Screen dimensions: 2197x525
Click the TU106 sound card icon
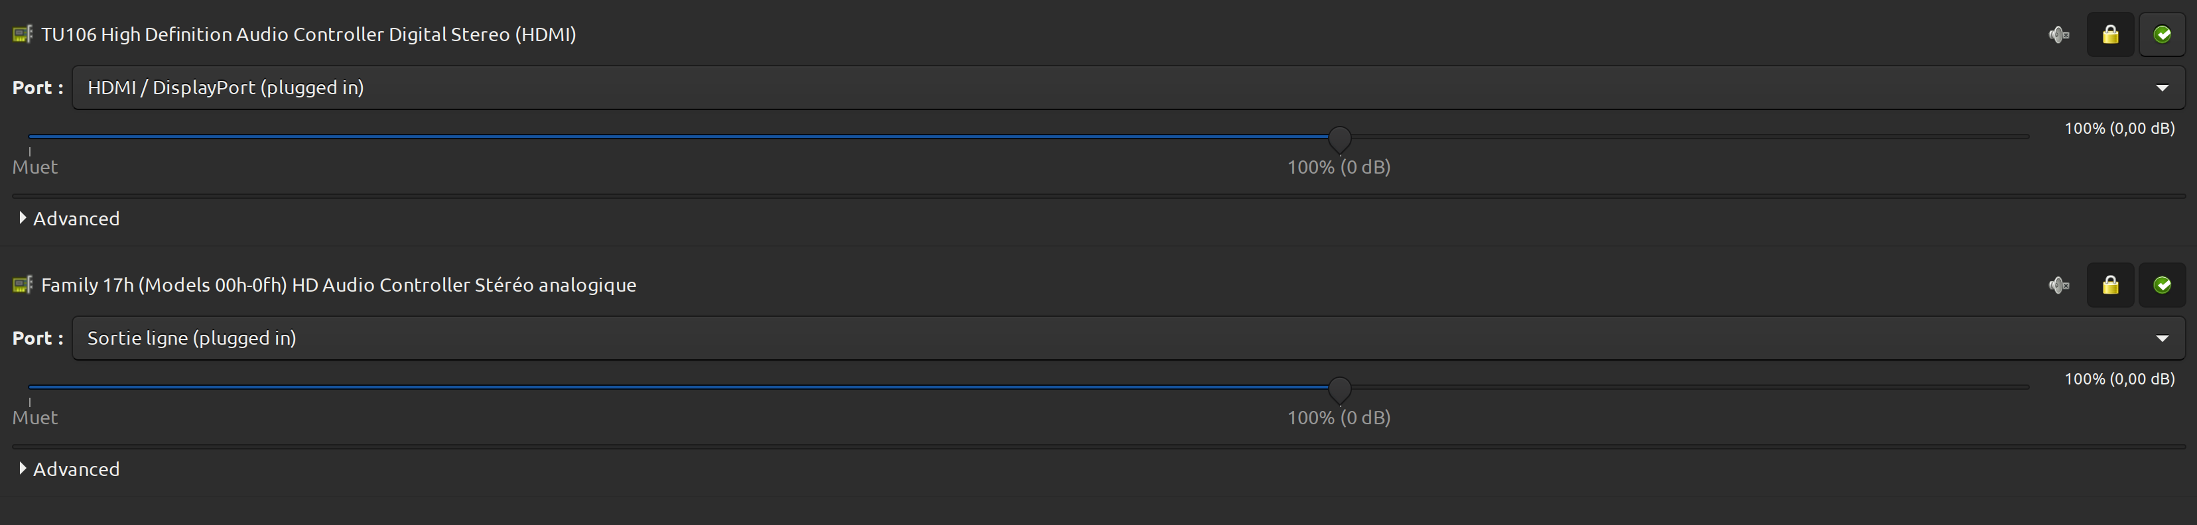pyautogui.click(x=23, y=35)
